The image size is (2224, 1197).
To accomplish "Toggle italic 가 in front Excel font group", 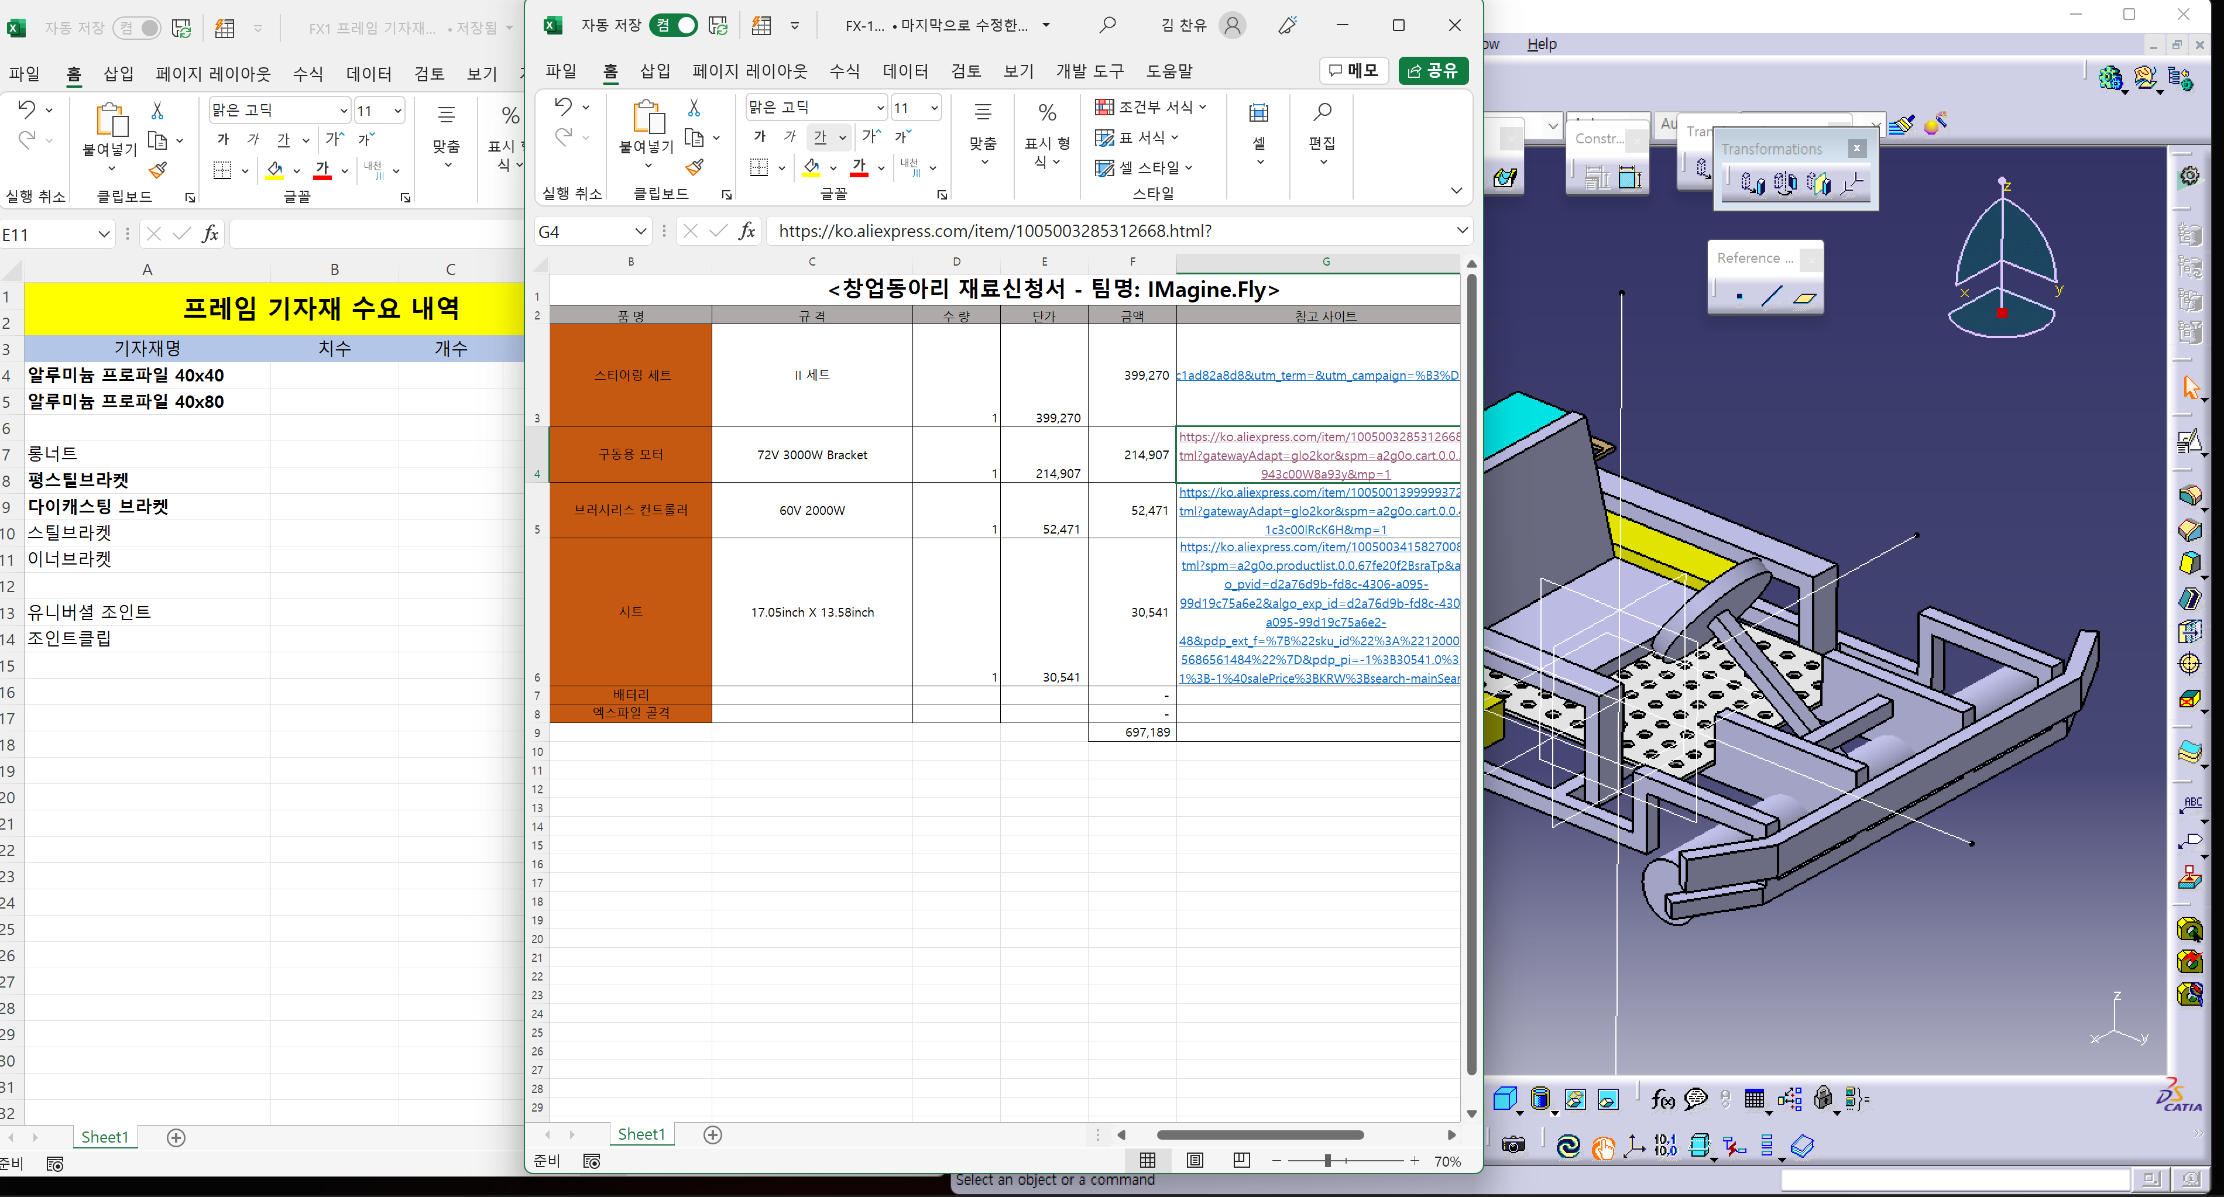I will click(x=790, y=136).
